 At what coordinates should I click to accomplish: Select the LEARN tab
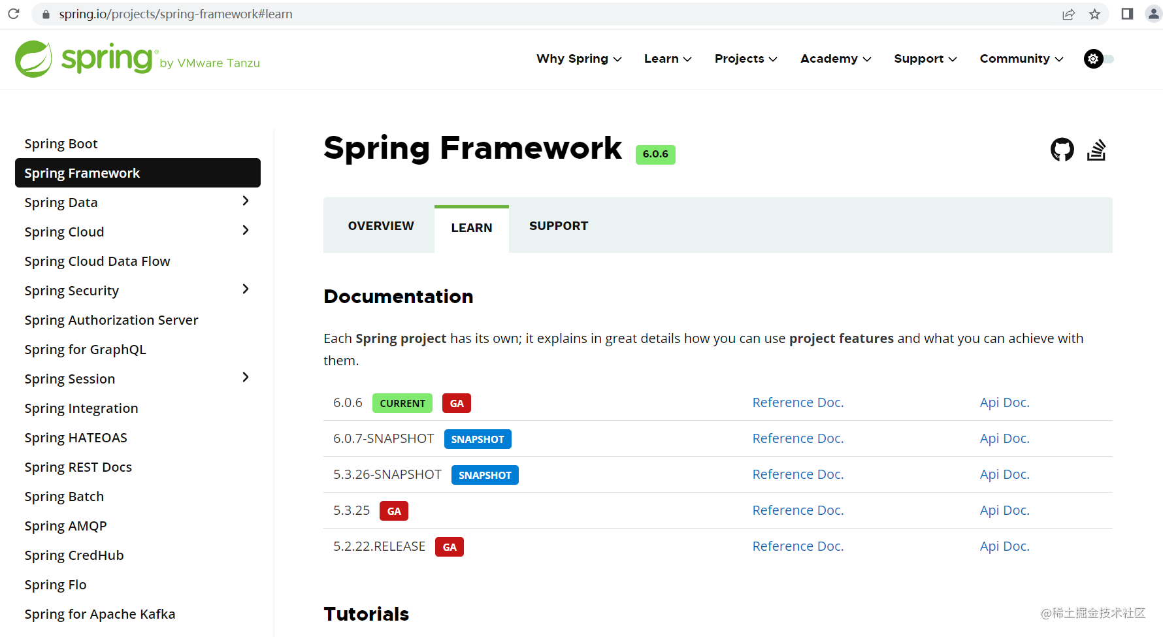click(x=472, y=228)
